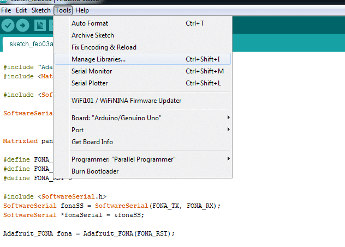Click Fix Encoding & Reload
The image size is (345, 247).
click(x=104, y=47)
